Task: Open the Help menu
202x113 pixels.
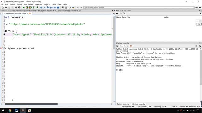Action: tap(65, 4)
